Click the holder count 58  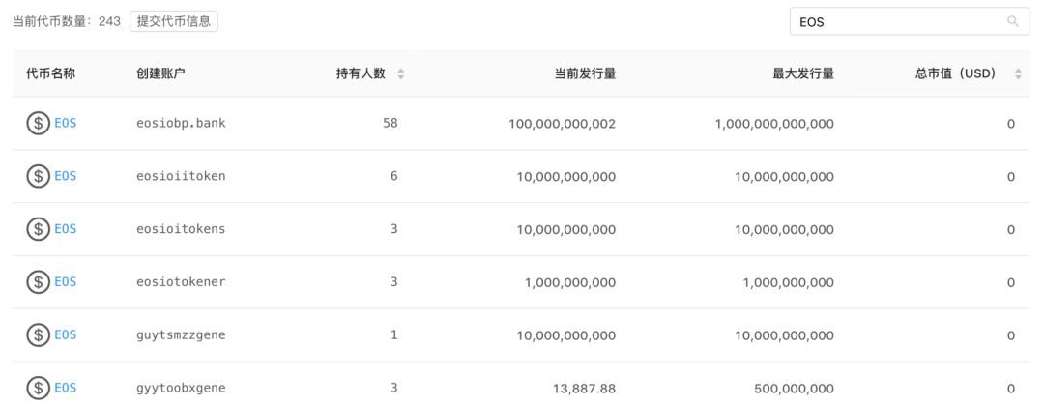[391, 123]
